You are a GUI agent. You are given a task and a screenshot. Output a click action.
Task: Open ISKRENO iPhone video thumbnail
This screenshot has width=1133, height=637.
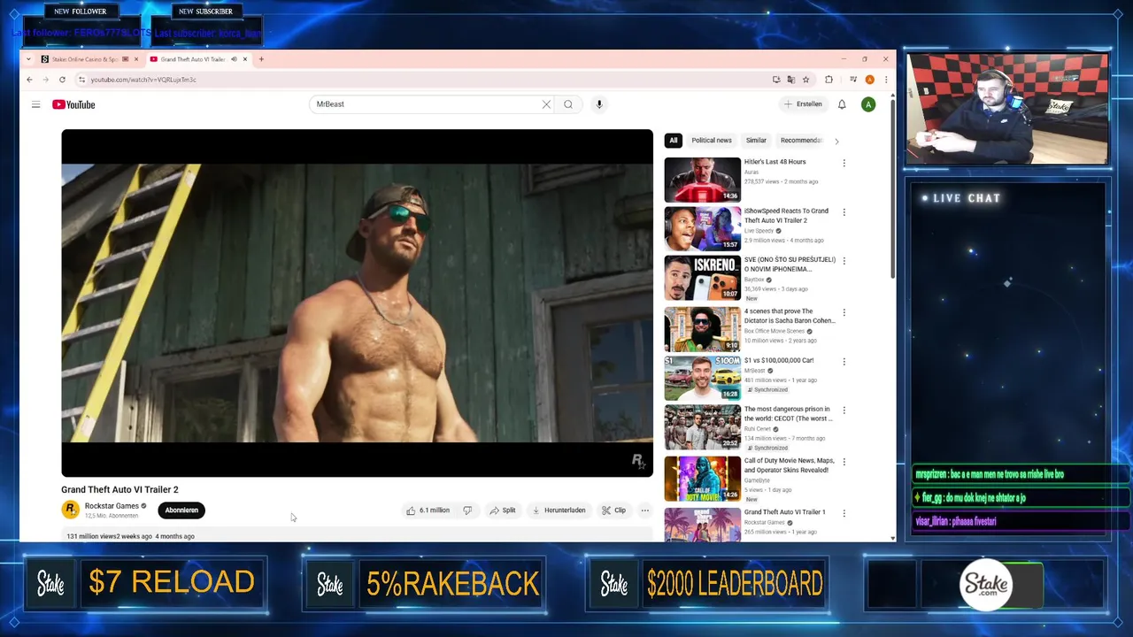tap(703, 279)
